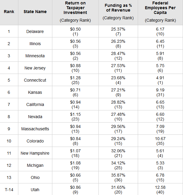Click Colorado's 10.67 federal employees value

click(x=160, y=139)
